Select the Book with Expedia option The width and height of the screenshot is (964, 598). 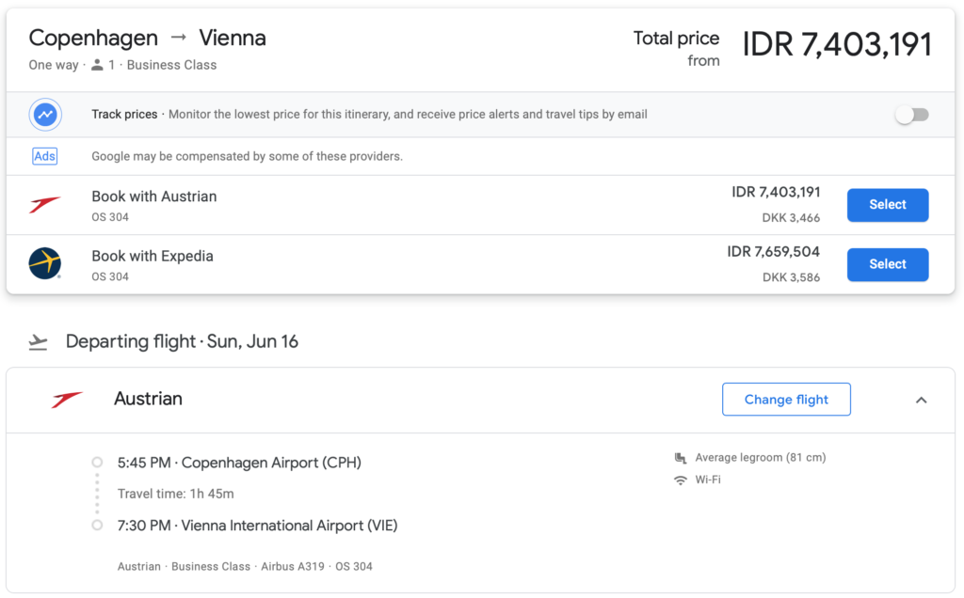[x=887, y=264]
